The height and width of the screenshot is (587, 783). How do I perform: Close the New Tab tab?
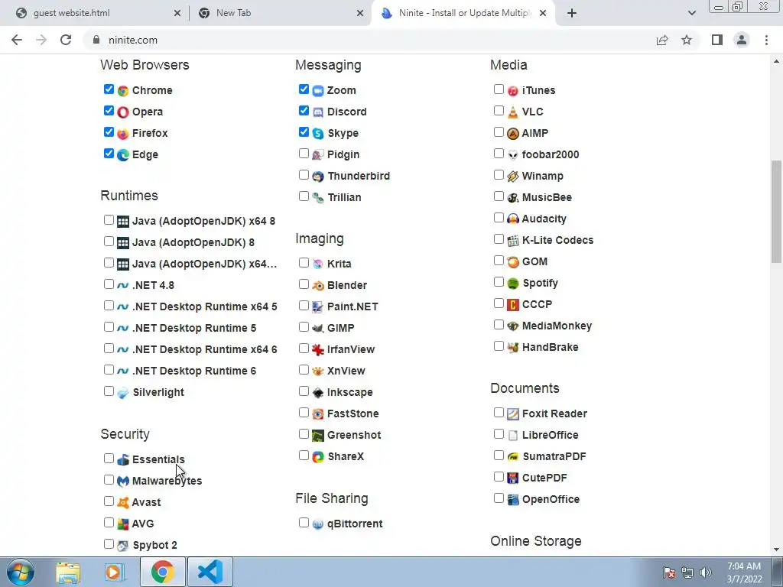(x=360, y=14)
